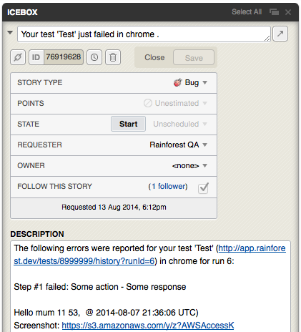The image size is (301, 332).
Task: Open the Points Unestimated dropdown
Action: pyautogui.click(x=175, y=103)
